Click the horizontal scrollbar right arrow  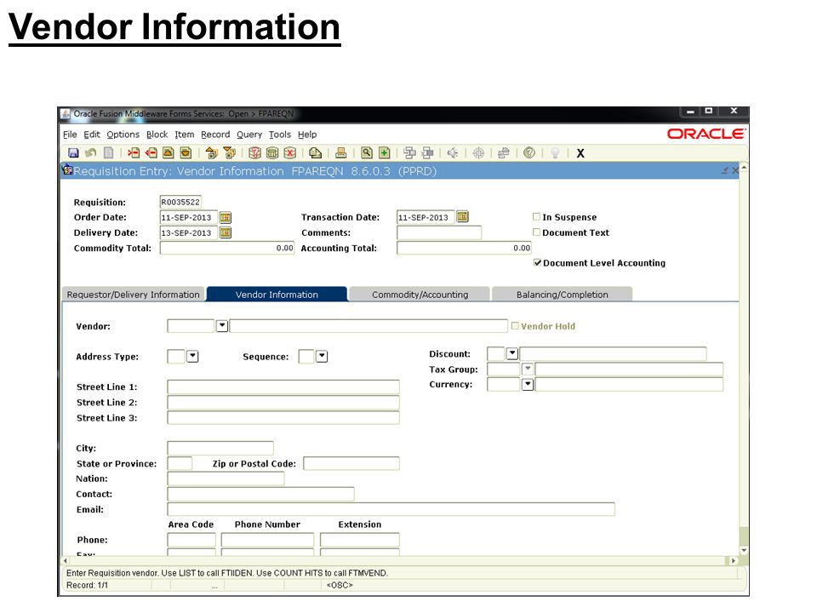[x=734, y=561]
